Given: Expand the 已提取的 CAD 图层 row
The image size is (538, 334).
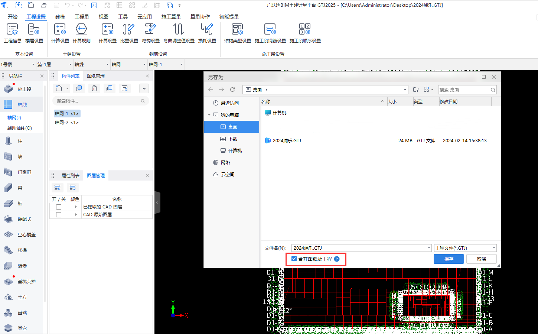Looking at the screenshot, I should (x=76, y=207).
